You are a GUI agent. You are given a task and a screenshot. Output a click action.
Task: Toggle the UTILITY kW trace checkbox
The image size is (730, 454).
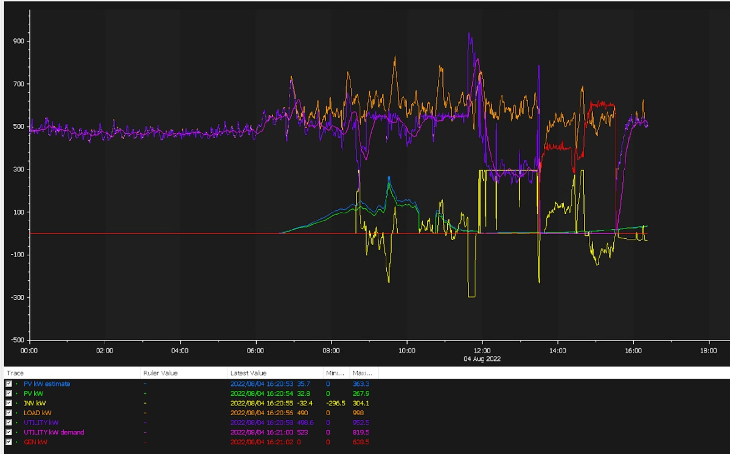click(x=9, y=422)
